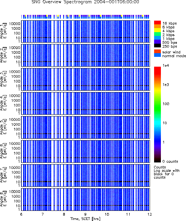The image size is (186, 221).
Task: Click the yellow 4 kbps legend swatch
Action: click(x=157, y=30)
